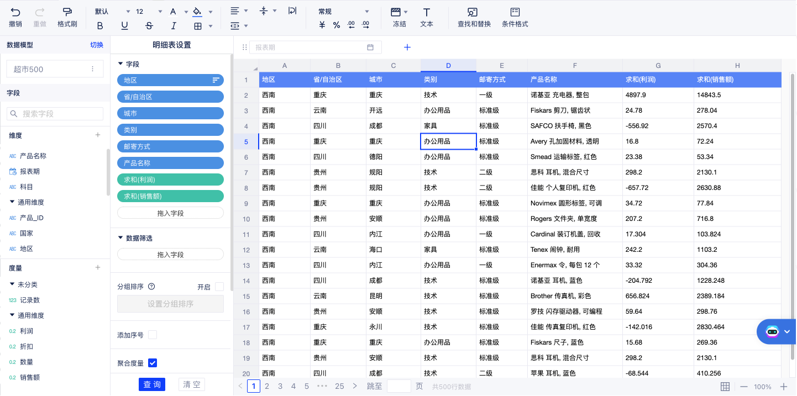Apply strikethrough formatting

click(x=149, y=25)
